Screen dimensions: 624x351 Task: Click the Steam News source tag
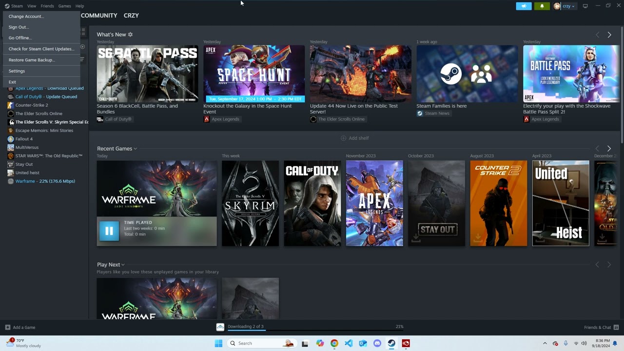(433, 114)
